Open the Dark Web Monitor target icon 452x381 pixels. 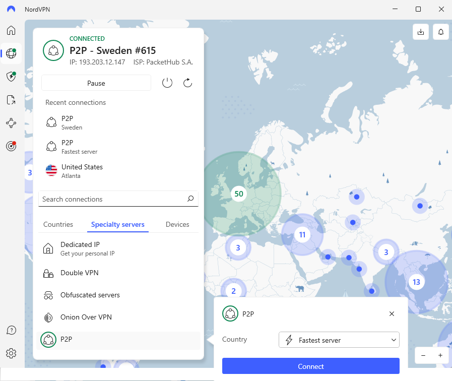pyautogui.click(x=11, y=146)
